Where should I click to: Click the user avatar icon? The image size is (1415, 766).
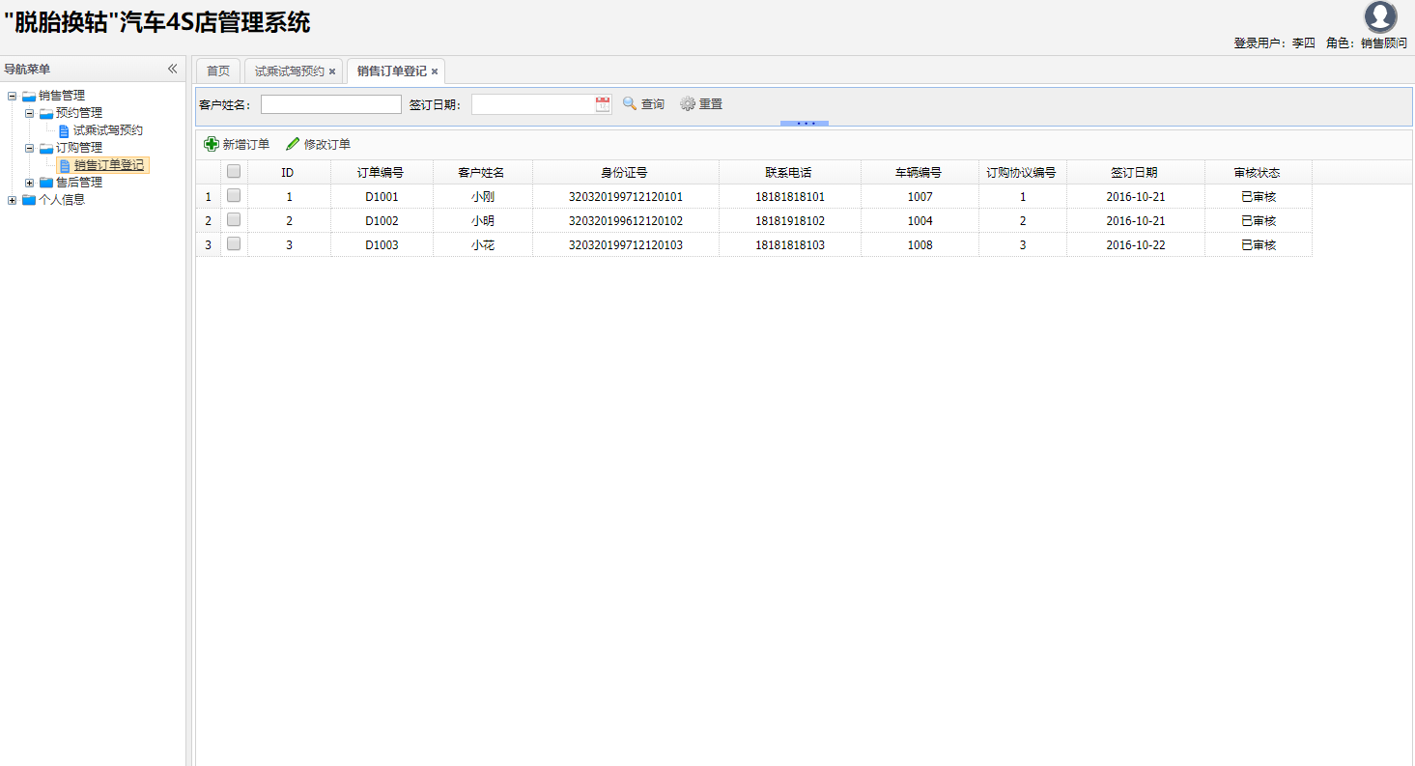pyautogui.click(x=1380, y=17)
